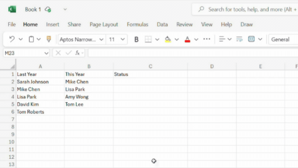The width and height of the screenshot is (298, 168).
Task: Focus the Search for tools and help box
Action: pos(245,9)
